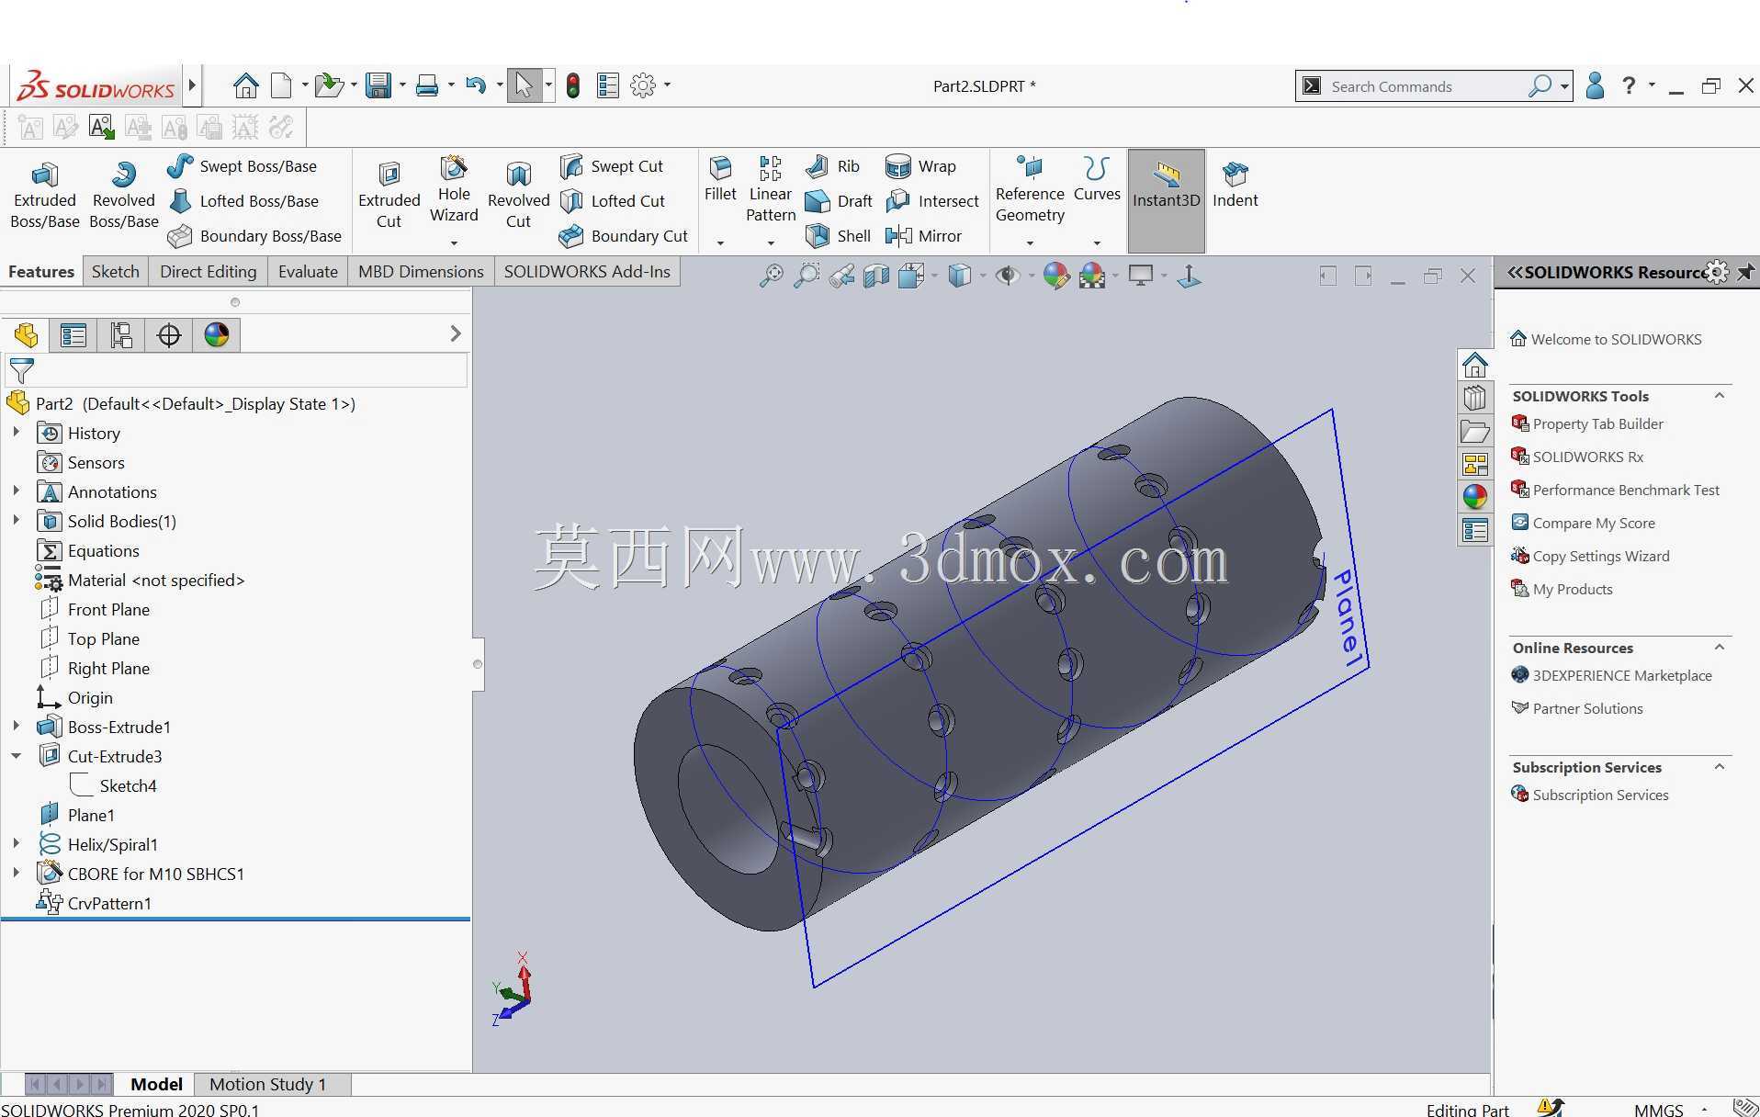Open the Hole Wizard tool
Screen dimensions: 1760x1117
tap(454, 189)
